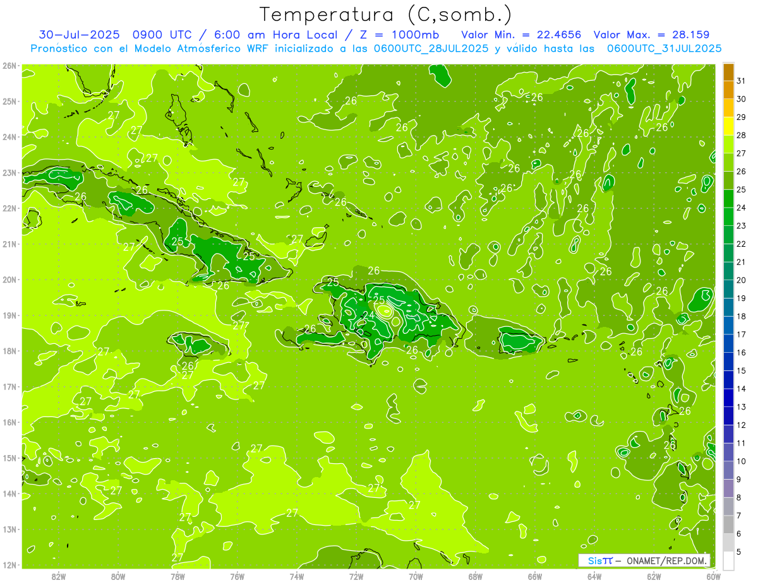The width and height of the screenshot is (758, 585).
Task: Click the '70W' longitude axis label
Action: tap(416, 576)
